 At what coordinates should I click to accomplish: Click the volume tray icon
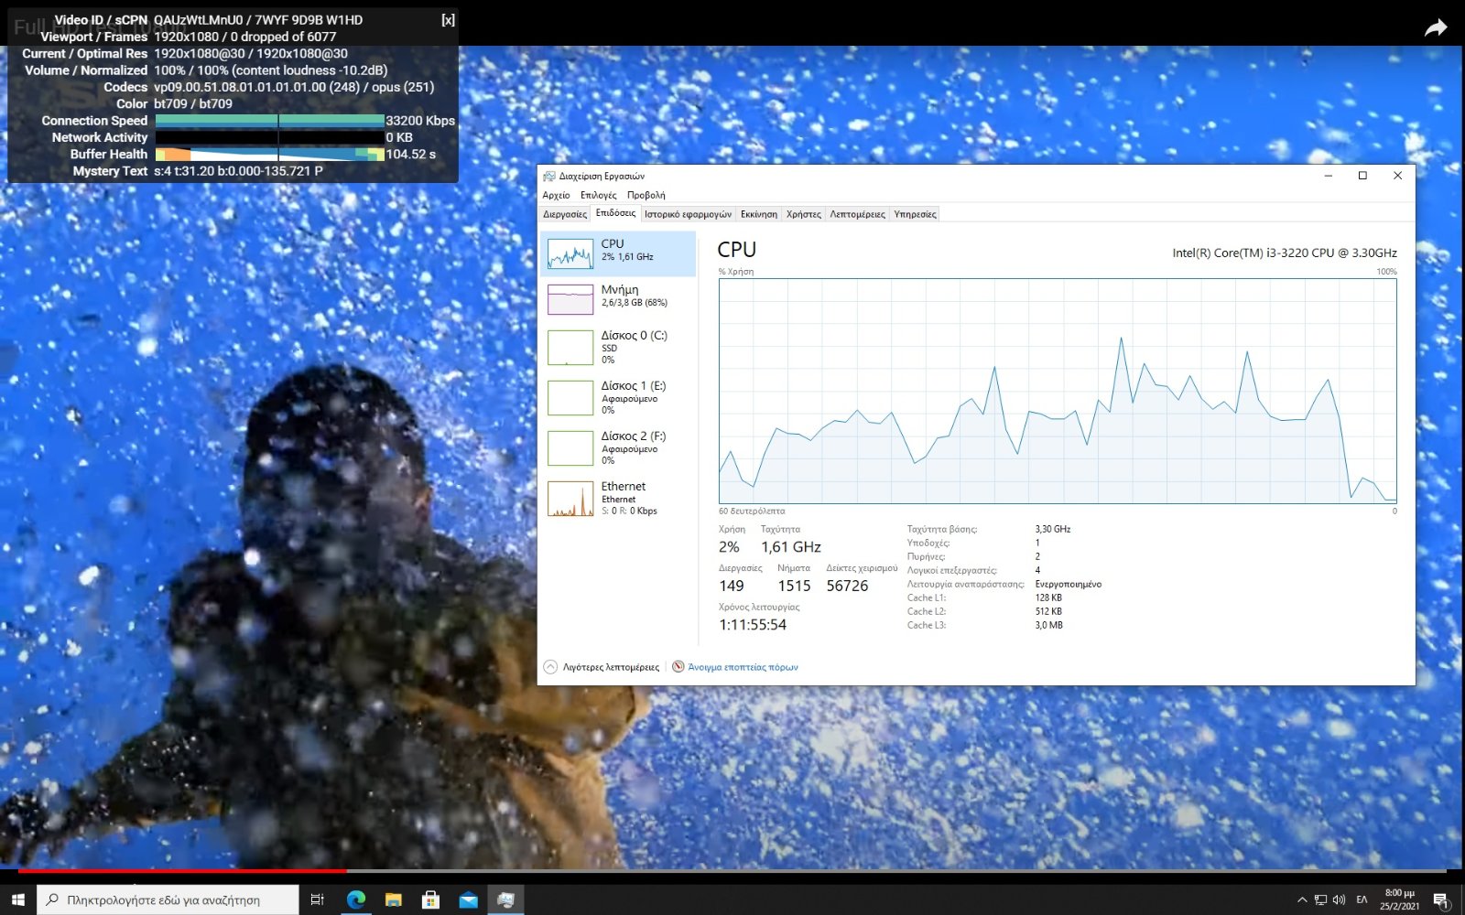tap(1340, 900)
